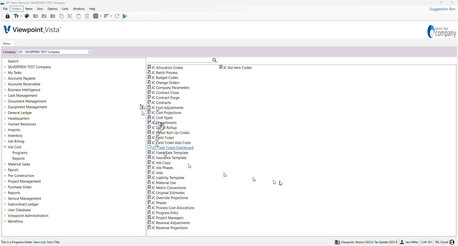Screen dimensions: 458x246
Task: Open the color palette theme icon
Action: point(27,16)
